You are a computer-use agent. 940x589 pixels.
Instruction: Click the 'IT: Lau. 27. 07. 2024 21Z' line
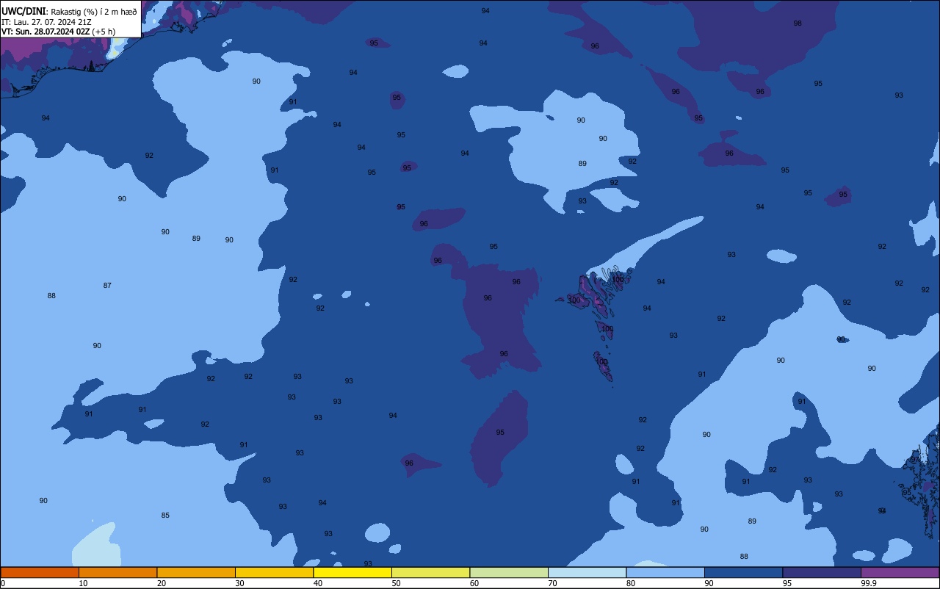point(46,22)
